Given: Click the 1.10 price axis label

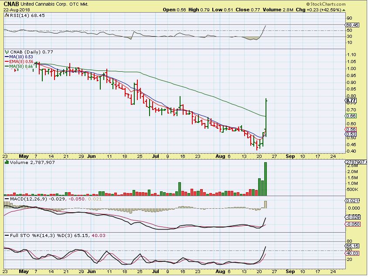Looking at the screenshot, I should (351, 55).
